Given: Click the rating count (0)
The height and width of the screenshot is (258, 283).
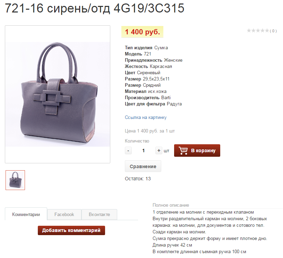Looking at the screenshot, I should (273, 31).
